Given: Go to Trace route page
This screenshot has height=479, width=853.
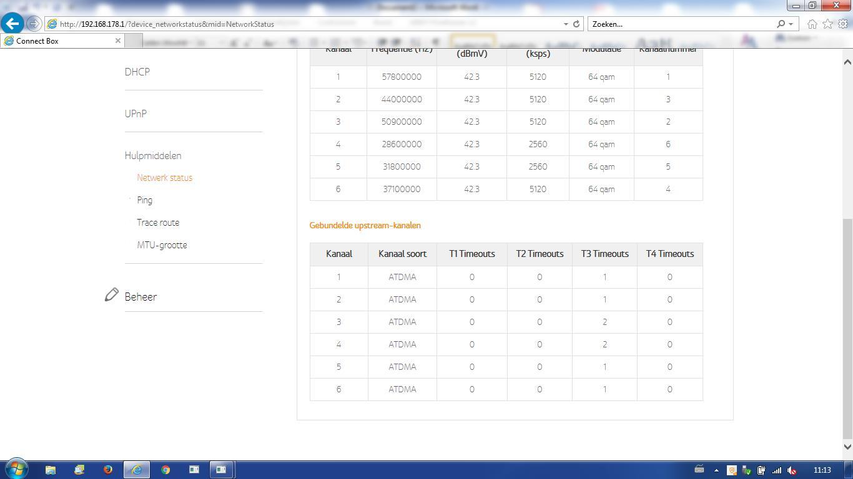Looking at the screenshot, I should coord(158,223).
